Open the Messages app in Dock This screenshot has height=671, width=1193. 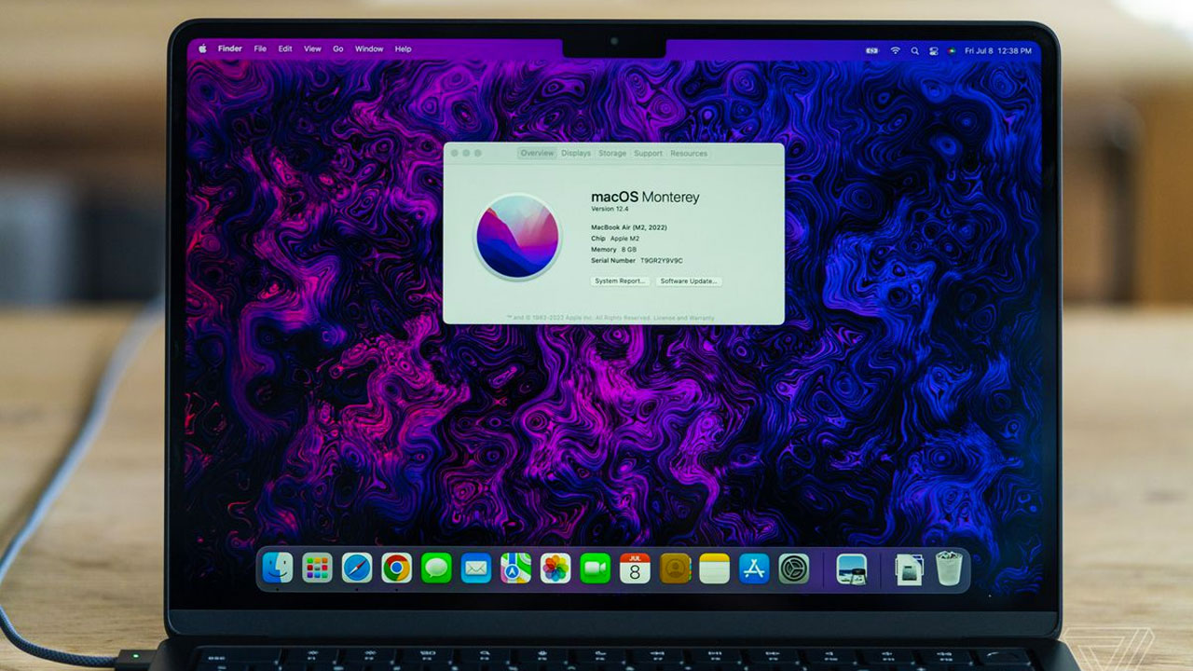point(436,568)
